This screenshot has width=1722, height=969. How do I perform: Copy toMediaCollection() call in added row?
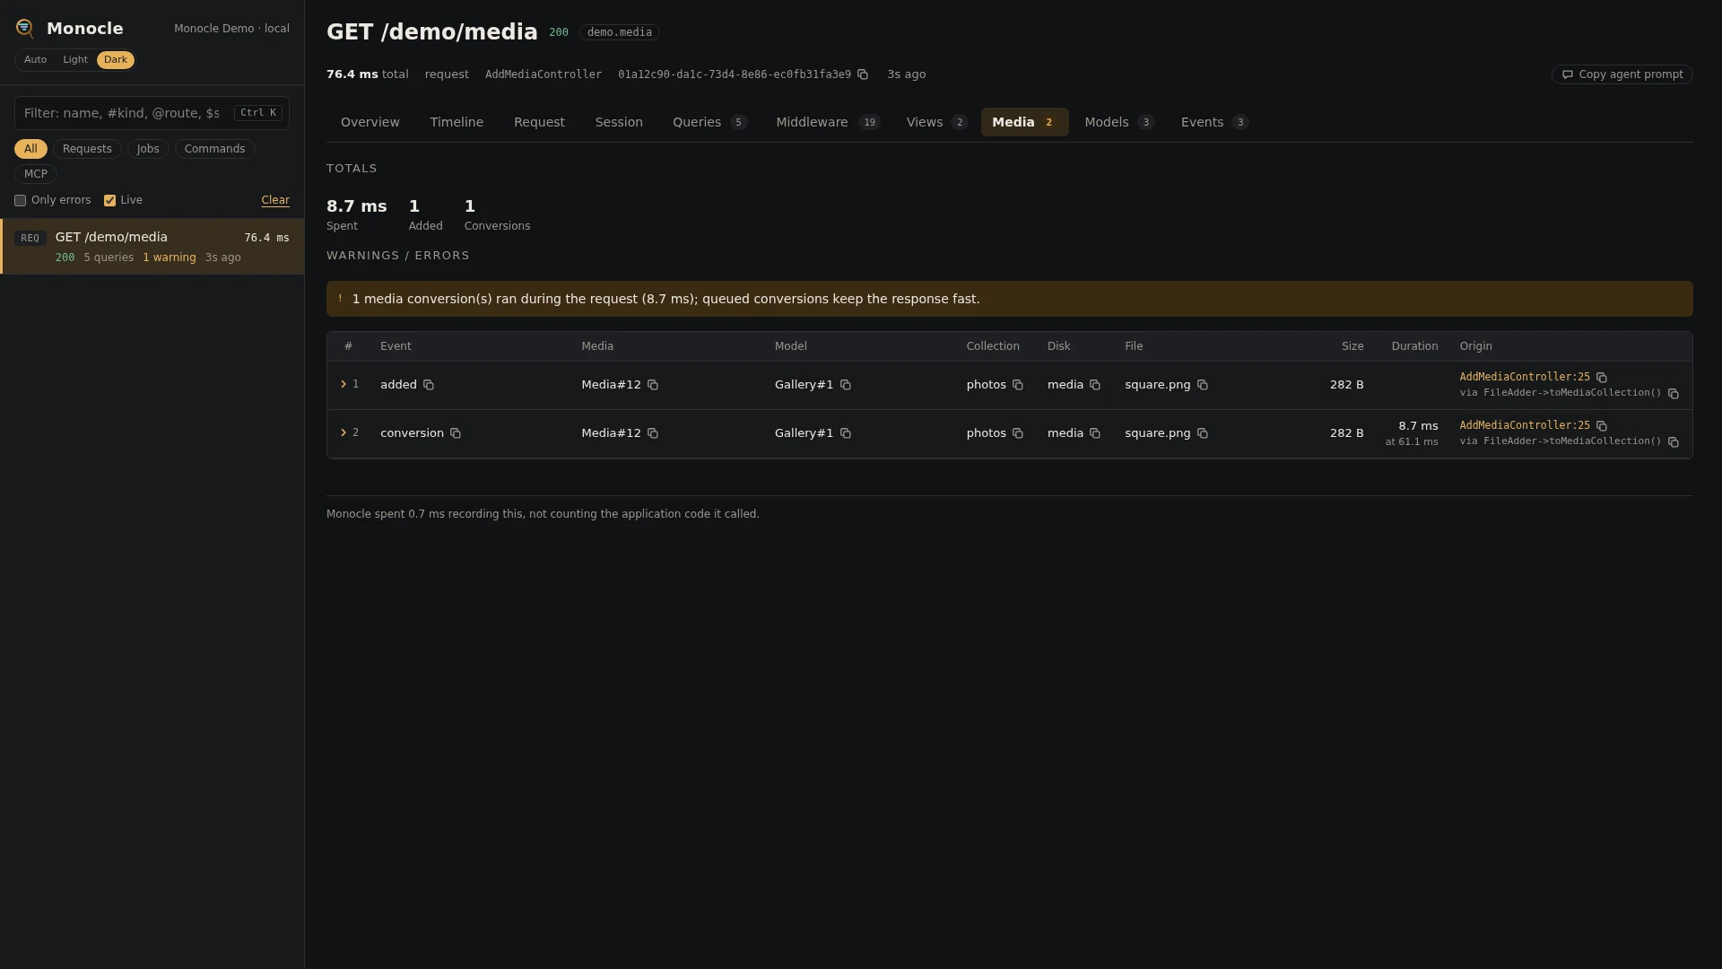tap(1674, 394)
